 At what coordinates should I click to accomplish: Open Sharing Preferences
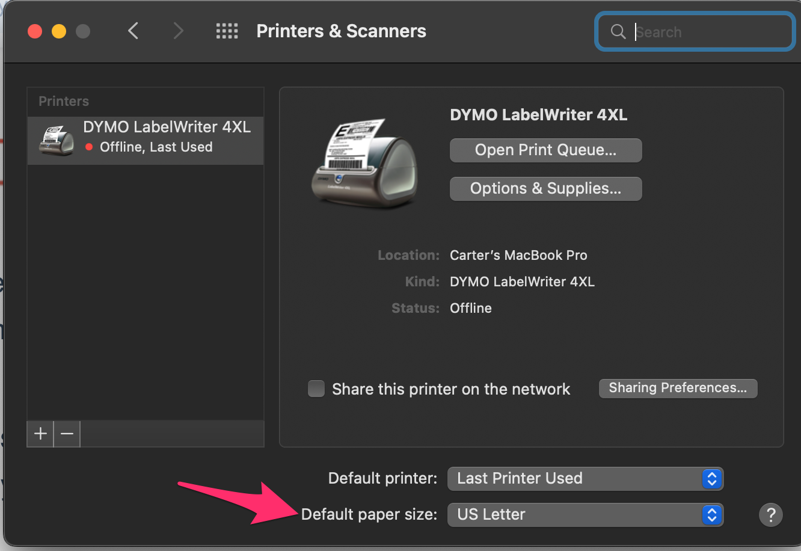(678, 388)
